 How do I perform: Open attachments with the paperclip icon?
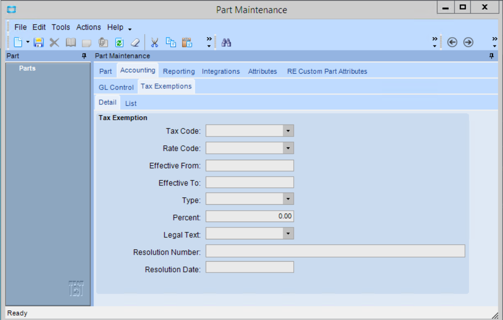pyautogui.click(x=103, y=43)
